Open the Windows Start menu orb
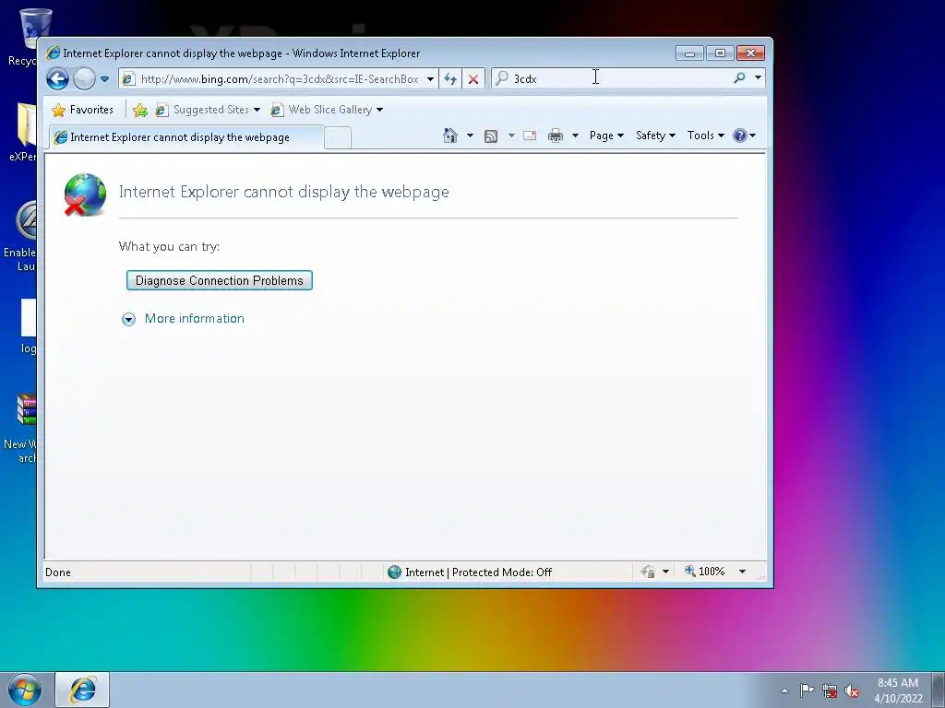The height and width of the screenshot is (708, 945). 25,690
